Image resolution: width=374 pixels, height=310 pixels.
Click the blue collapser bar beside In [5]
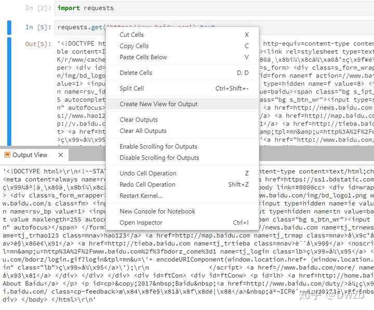(x=9, y=28)
